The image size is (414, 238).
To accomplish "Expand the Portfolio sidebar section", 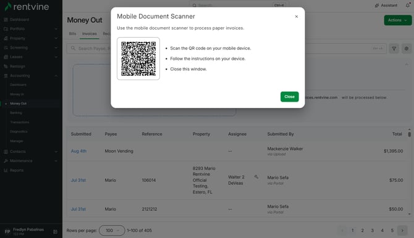I will (x=31, y=29).
